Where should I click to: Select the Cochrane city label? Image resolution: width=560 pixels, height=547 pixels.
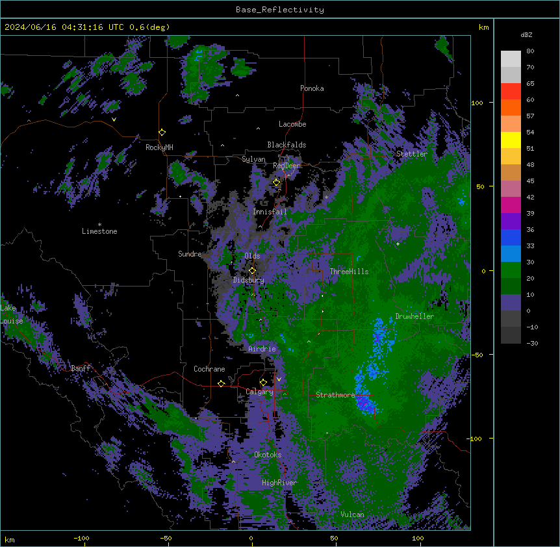point(209,369)
